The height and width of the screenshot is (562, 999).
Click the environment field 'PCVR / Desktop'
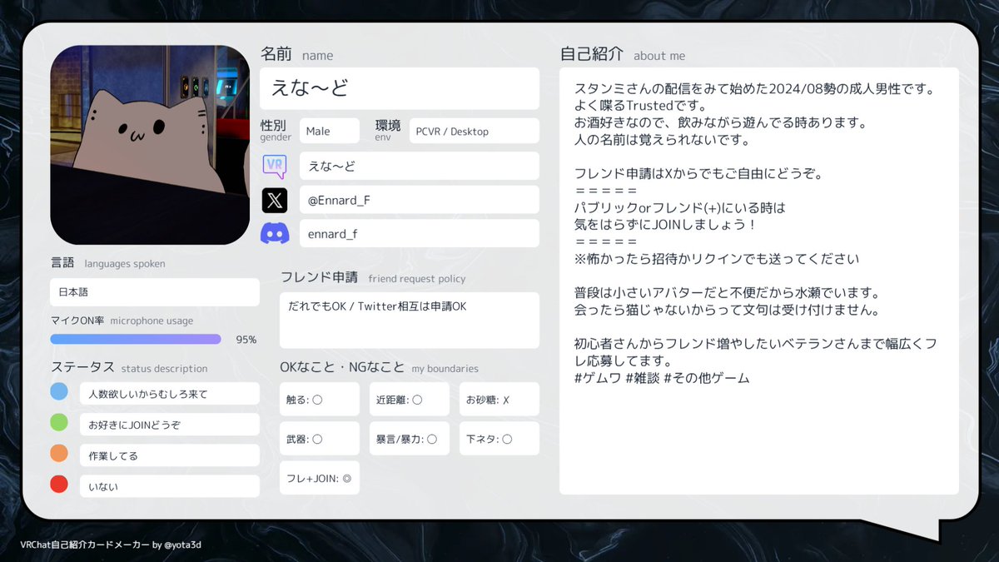tap(475, 131)
